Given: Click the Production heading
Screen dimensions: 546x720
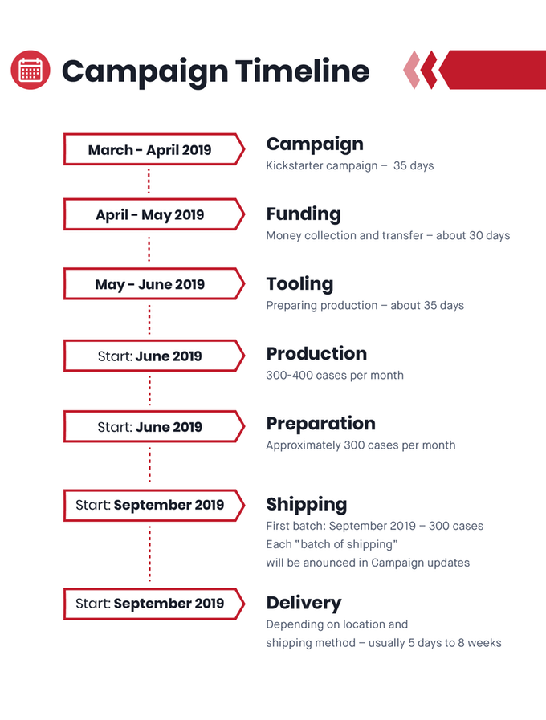Looking at the screenshot, I should pyautogui.click(x=317, y=353).
